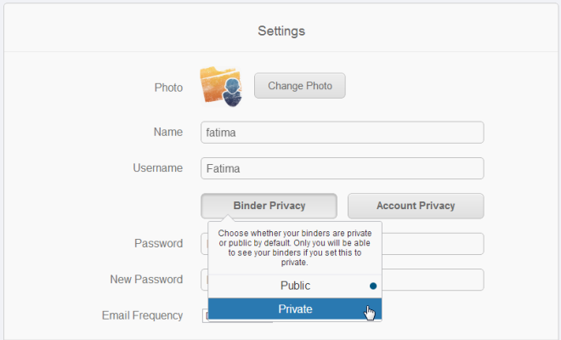Click the Name field containing fatima
The image size is (561, 340).
point(342,133)
